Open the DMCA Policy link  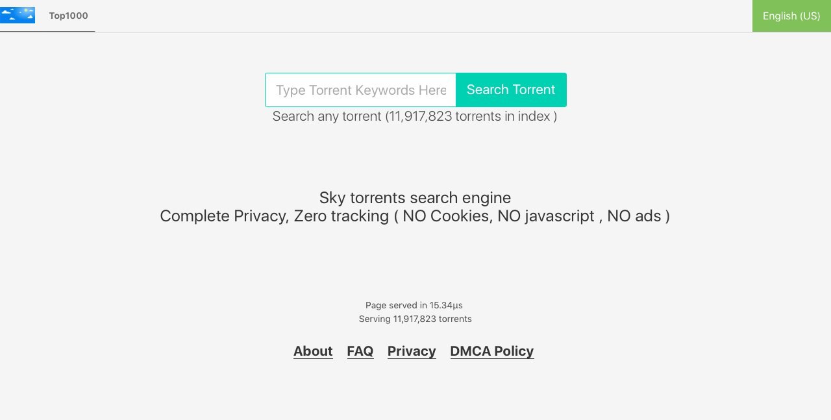(x=492, y=351)
